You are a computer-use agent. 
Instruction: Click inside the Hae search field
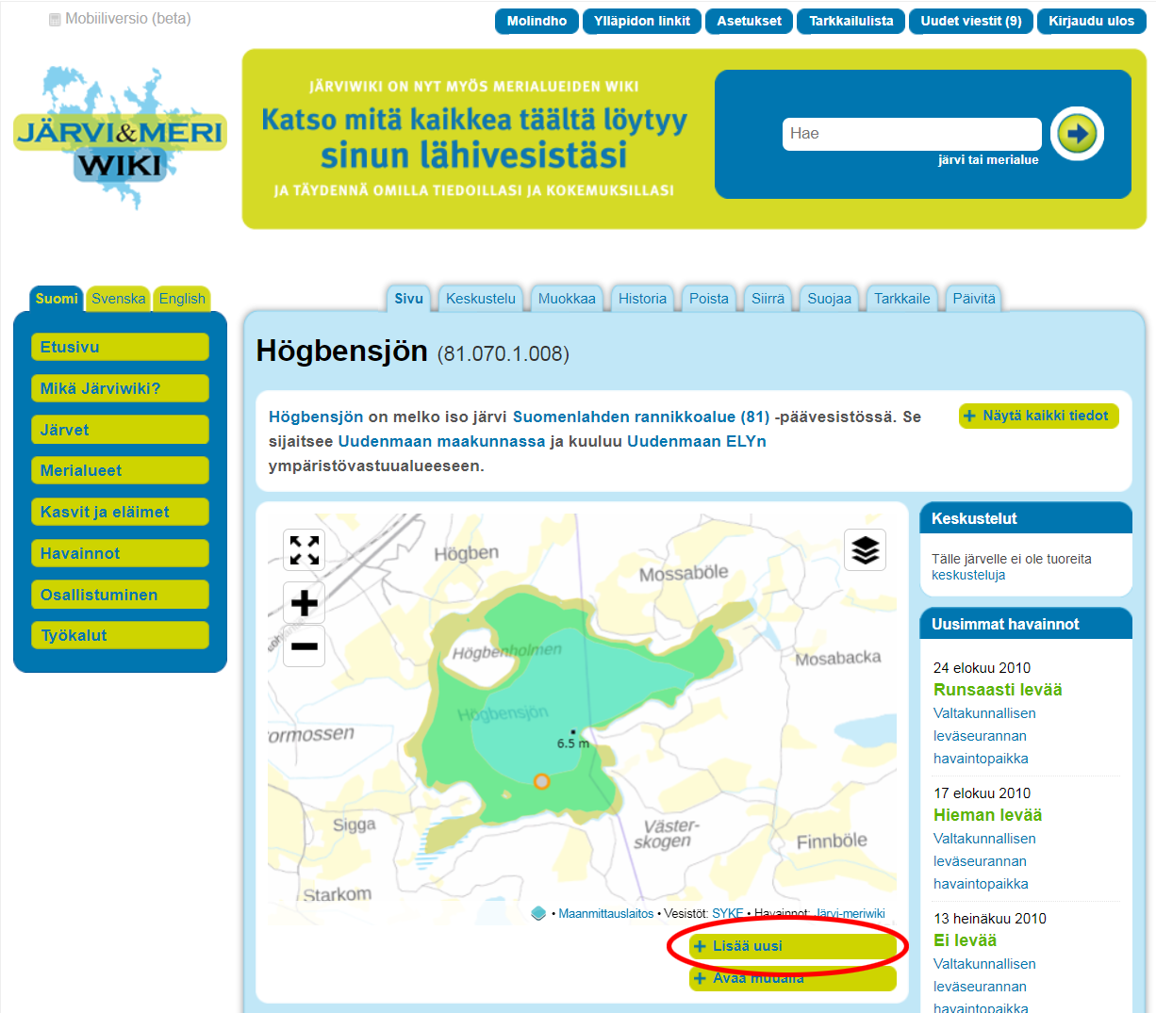pyautogui.click(x=911, y=134)
